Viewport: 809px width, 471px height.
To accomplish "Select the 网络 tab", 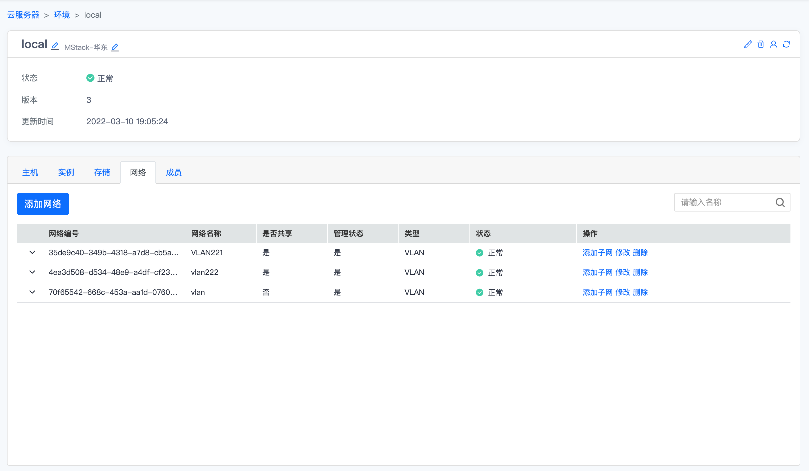I will tap(138, 172).
